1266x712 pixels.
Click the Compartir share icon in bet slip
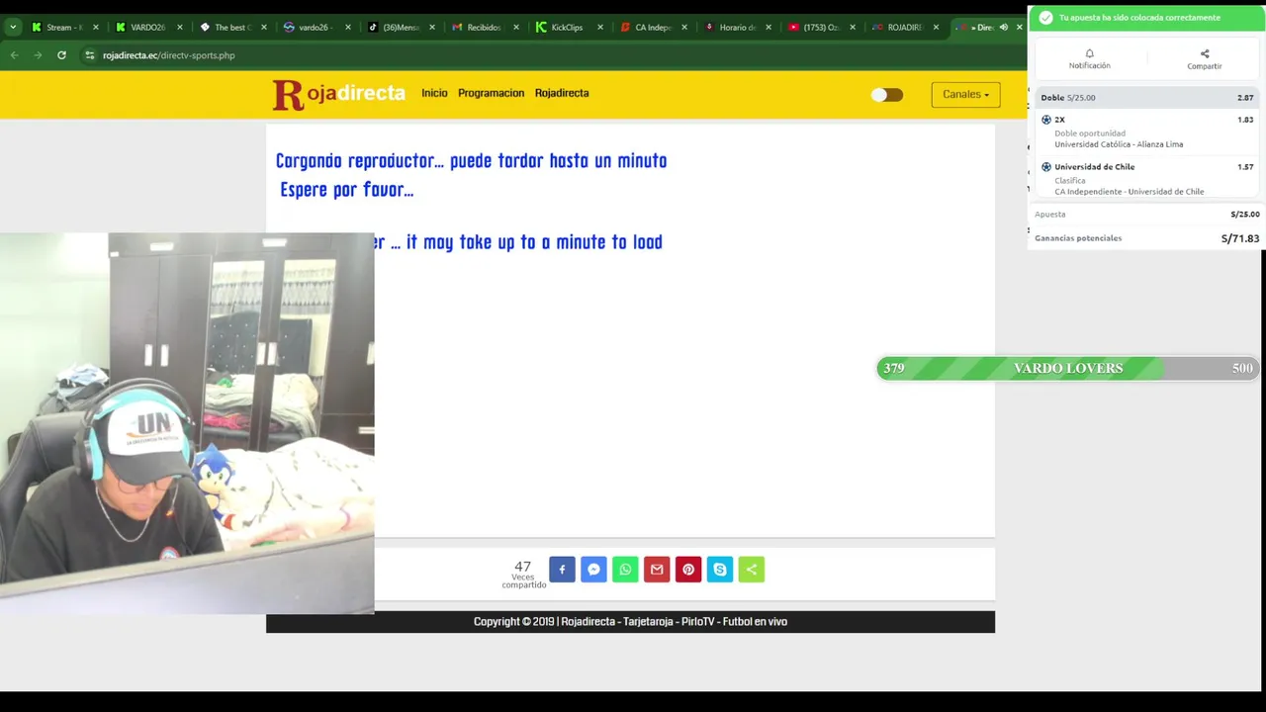tap(1205, 54)
